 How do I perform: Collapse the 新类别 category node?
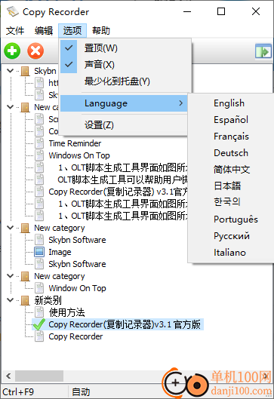point(10,299)
